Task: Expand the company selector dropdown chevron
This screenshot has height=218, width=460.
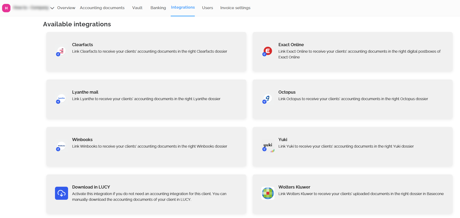Action: click(52, 8)
